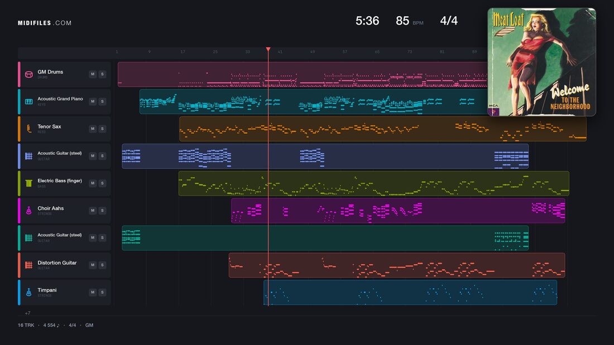614x345 pixels.
Task: Mute the Electric Bass (finger) track
Action: click(93, 183)
